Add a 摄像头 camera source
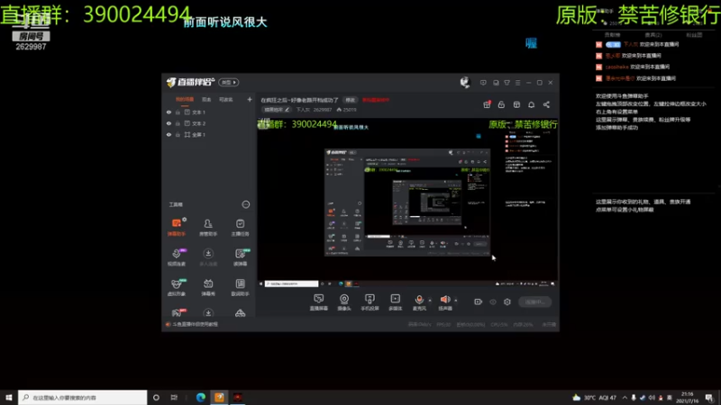Viewport: 721px width, 405px height. [344, 302]
